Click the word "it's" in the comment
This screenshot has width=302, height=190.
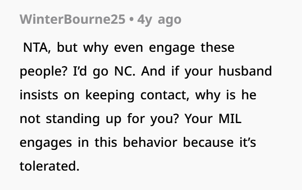[245, 142]
